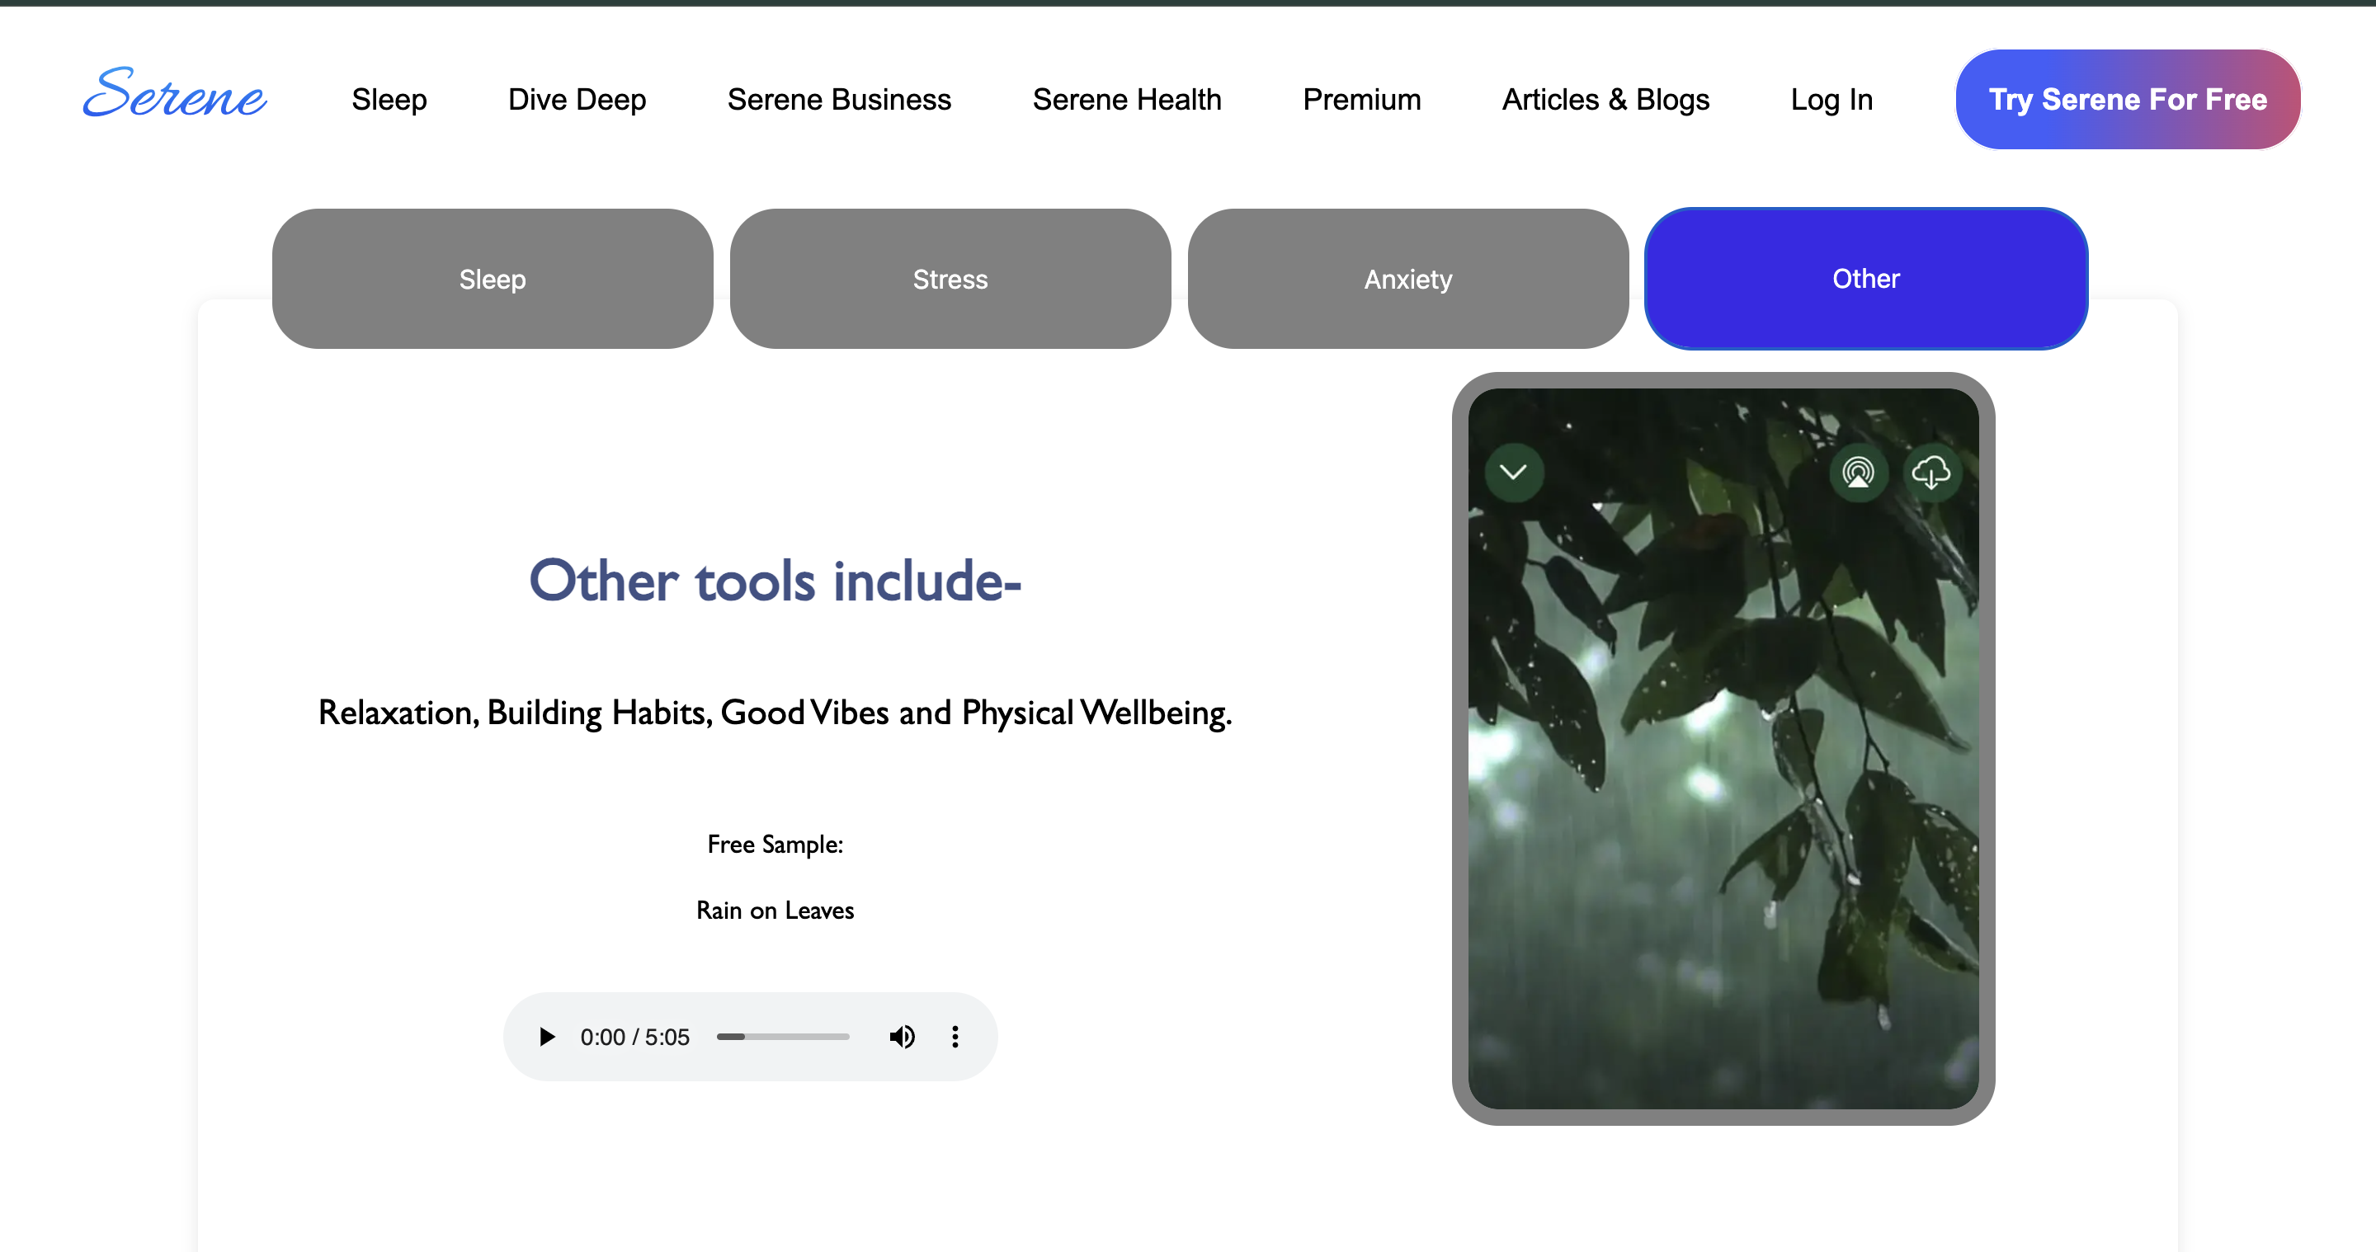Image resolution: width=2376 pixels, height=1252 pixels.
Task: Click the Serene Business navigation link
Action: coord(839,99)
